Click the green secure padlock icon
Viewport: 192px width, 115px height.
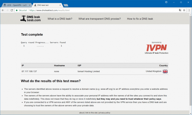(x=17, y=10)
